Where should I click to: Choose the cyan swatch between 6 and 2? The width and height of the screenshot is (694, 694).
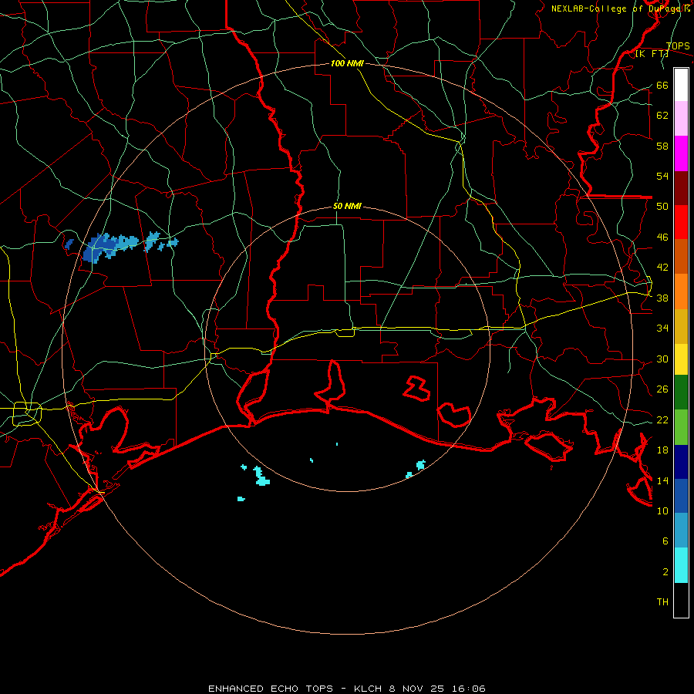coord(681,565)
